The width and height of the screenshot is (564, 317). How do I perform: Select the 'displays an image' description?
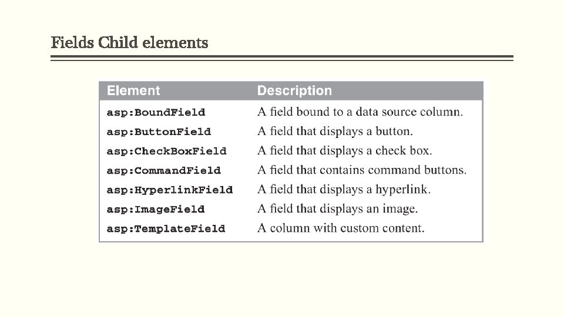[337, 208]
